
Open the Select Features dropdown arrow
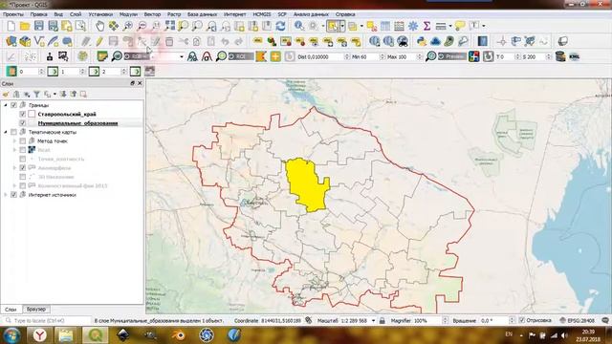click(x=342, y=26)
